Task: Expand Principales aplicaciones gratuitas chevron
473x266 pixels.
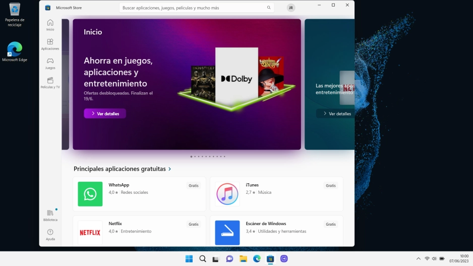Action: click(x=170, y=169)
